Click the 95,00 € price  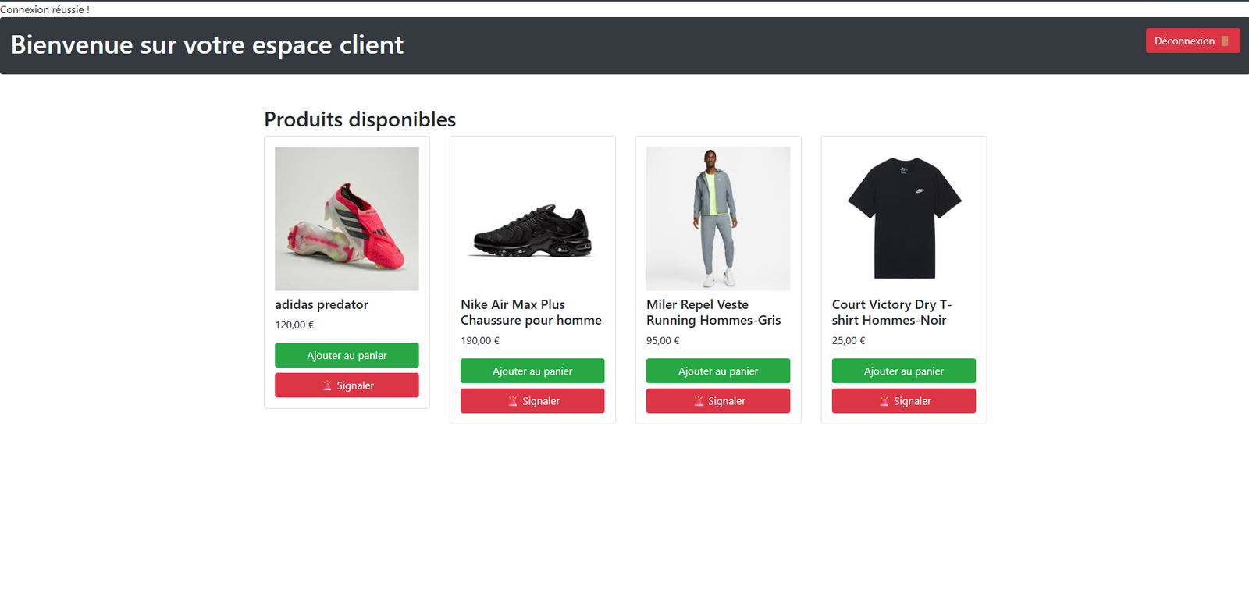[x=663, y=340]
